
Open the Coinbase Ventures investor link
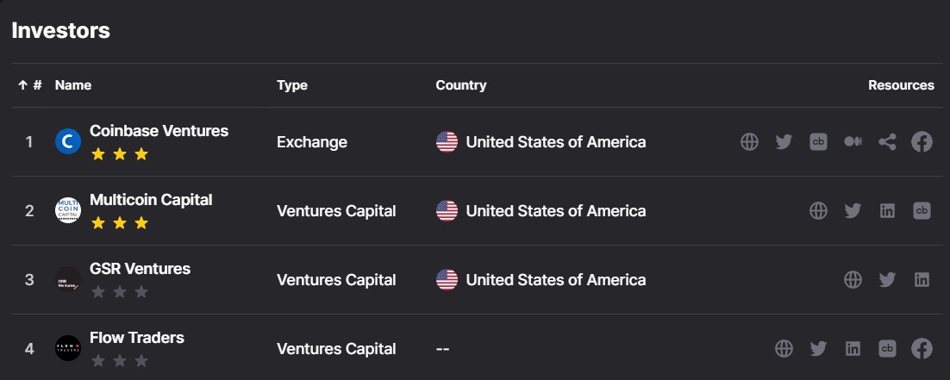tap(159, 131)
